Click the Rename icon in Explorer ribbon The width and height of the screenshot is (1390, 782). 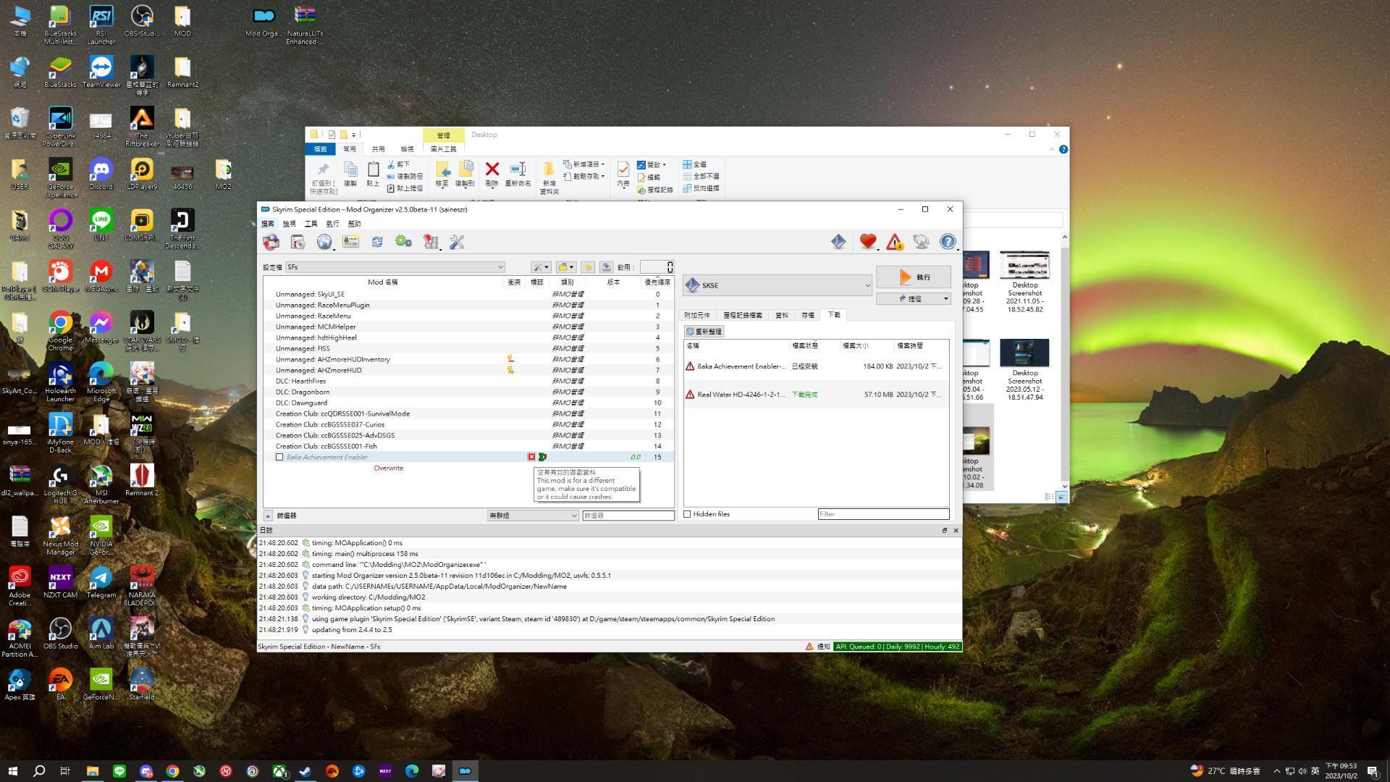click(x=518, y=175)
